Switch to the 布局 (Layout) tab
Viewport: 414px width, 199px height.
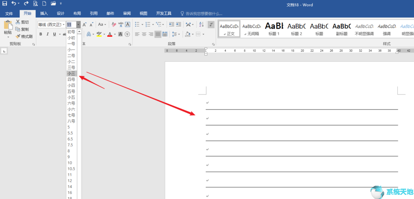click(x=77, y=14)
